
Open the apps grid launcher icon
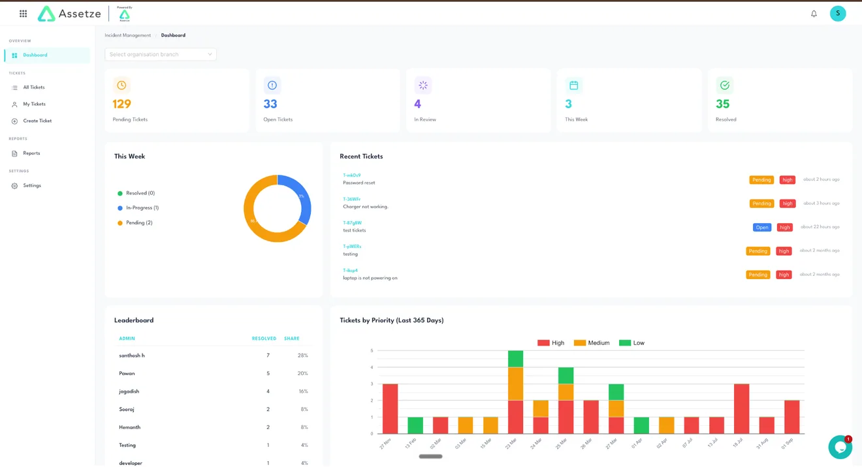[23, 14]
